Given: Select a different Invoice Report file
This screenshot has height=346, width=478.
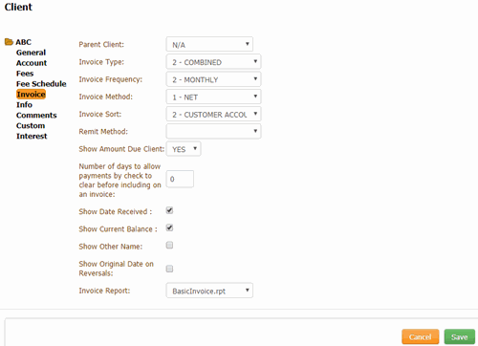Looking at the screenshot, I should pos(209,291).
